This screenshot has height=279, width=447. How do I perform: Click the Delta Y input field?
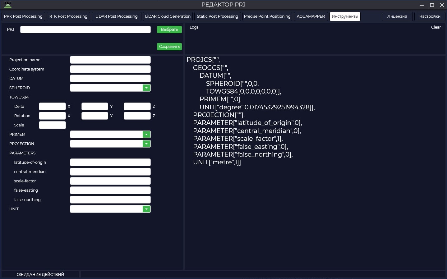coord(95,107)
